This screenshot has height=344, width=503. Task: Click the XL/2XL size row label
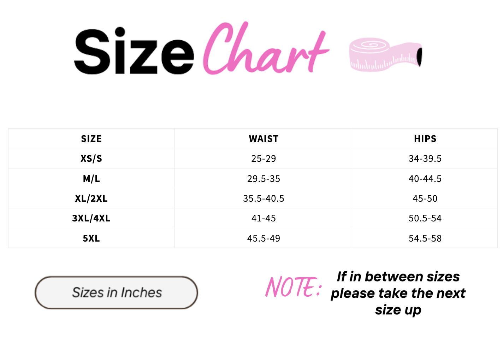click(91, 198)
